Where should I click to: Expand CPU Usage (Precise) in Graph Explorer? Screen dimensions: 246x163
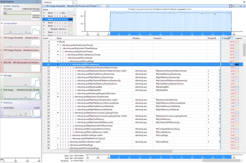tap(2, 50)
